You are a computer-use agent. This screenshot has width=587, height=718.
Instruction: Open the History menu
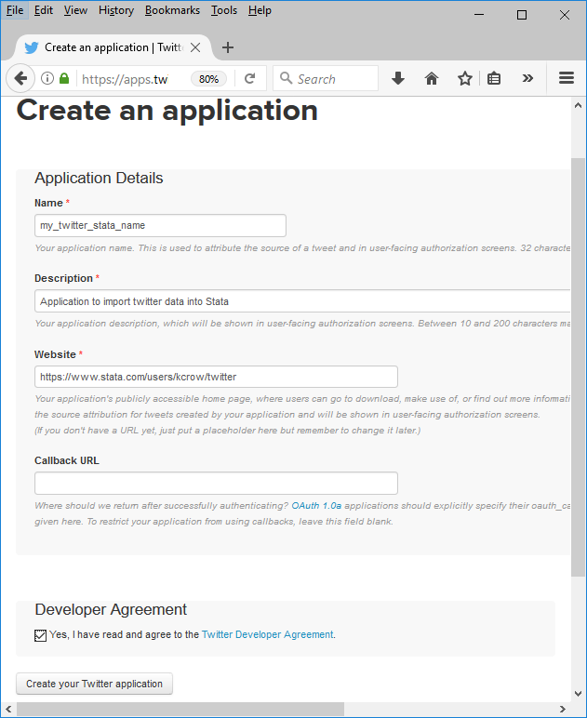pos(116,10)
